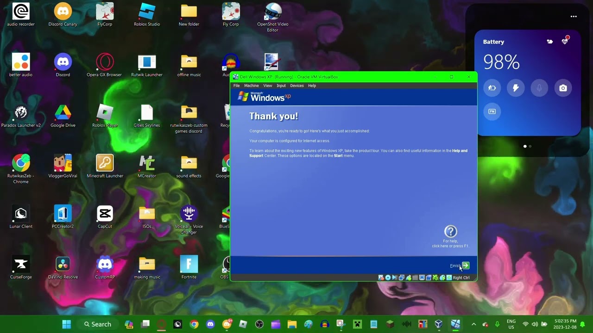Toggle the camera button in Battery widget

[563, 88]
